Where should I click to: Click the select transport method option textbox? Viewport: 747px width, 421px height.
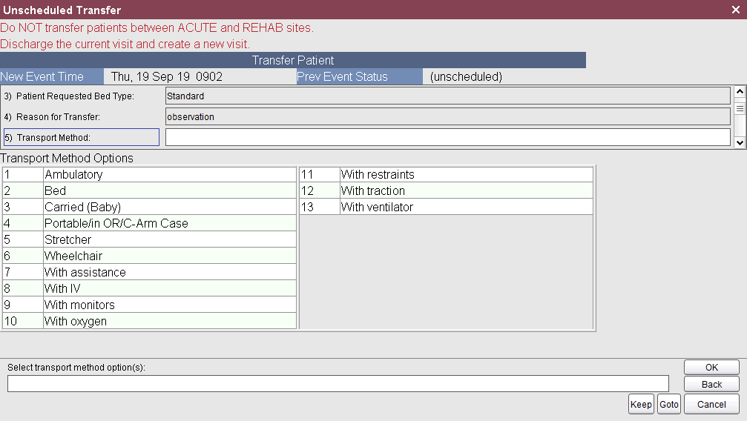[338, 383]
